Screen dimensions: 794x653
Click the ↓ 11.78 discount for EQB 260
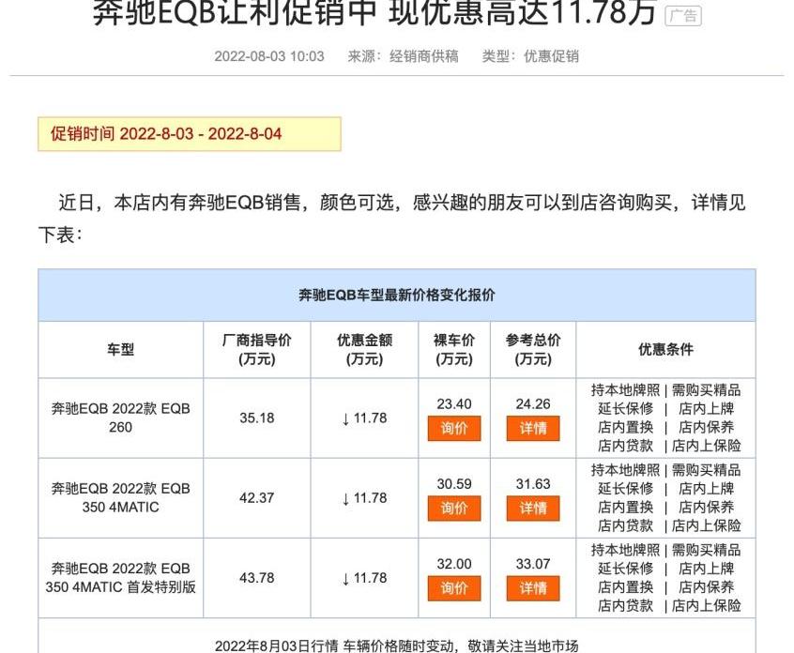click(x=364, y=418)
